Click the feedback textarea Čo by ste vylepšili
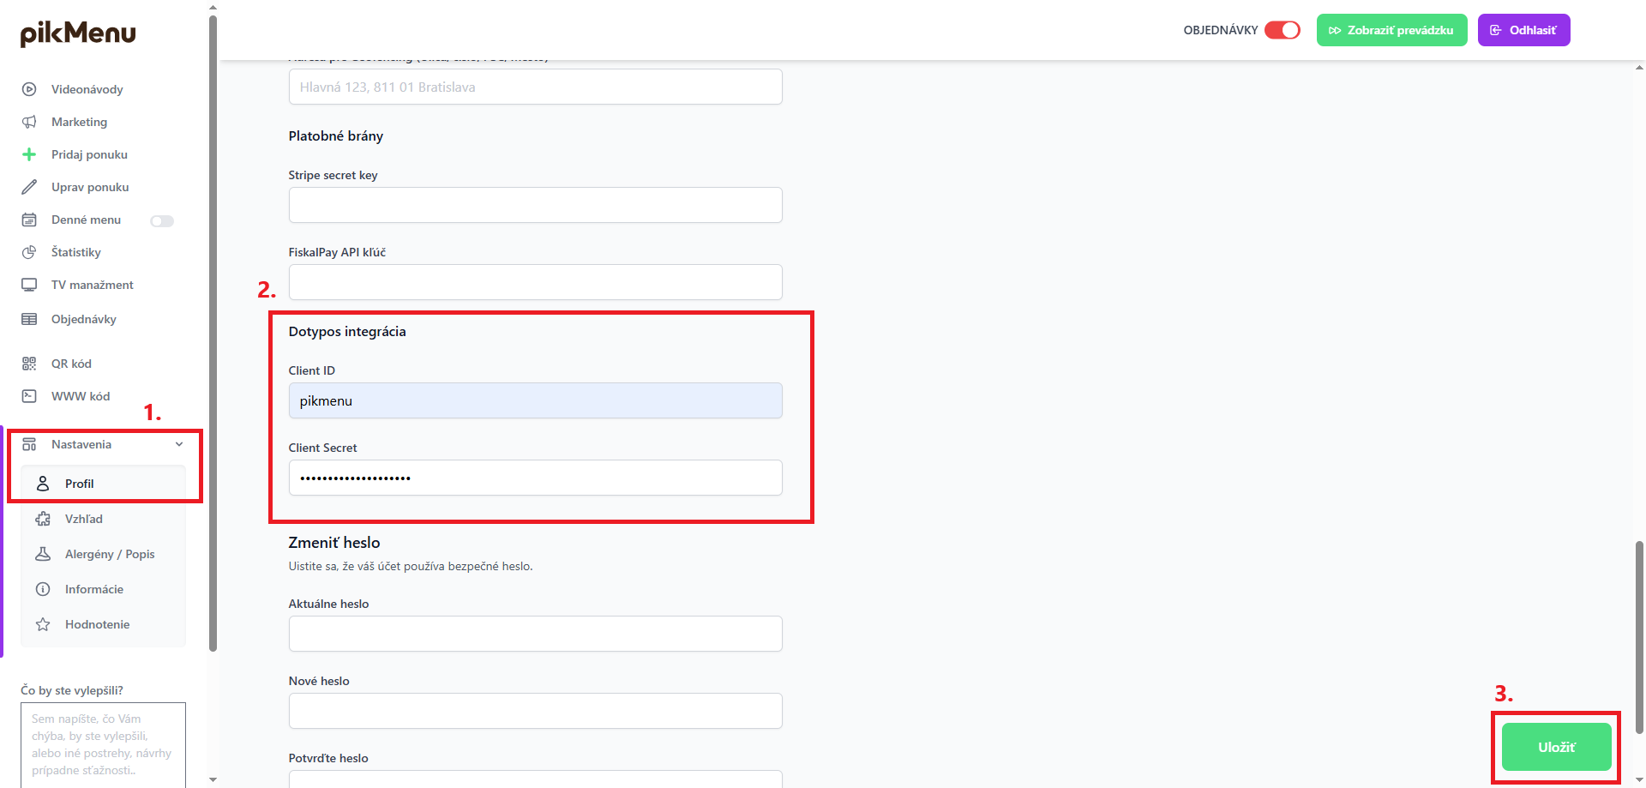The image size is (1646, 788). pyautogui.click(x=103, y=745)
